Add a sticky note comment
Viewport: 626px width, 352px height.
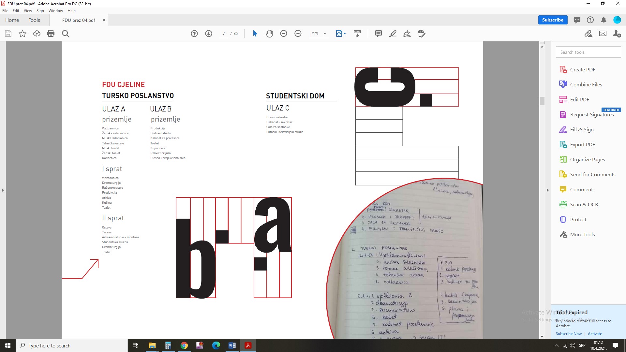tap(379, 34)
